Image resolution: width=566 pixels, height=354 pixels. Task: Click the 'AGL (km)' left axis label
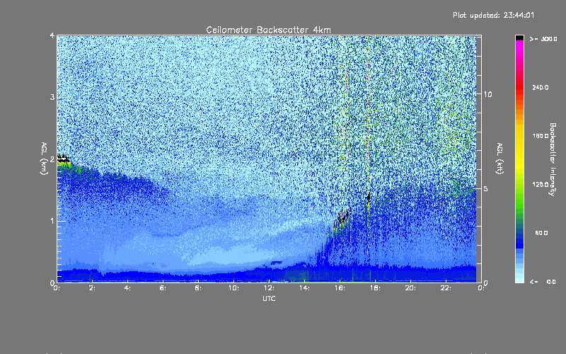tap(44, 159)
